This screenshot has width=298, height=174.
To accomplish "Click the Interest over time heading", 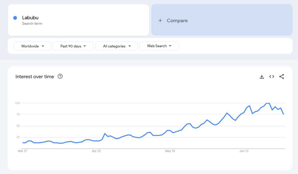I will click(35, 77).
